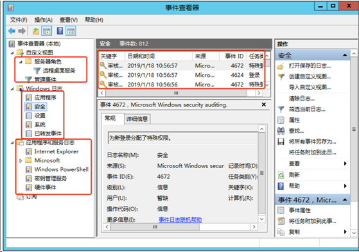Click the Back arrow toolbar icon
The width and height of the screenshot is (359, 252).
click(x=12, y=31)
